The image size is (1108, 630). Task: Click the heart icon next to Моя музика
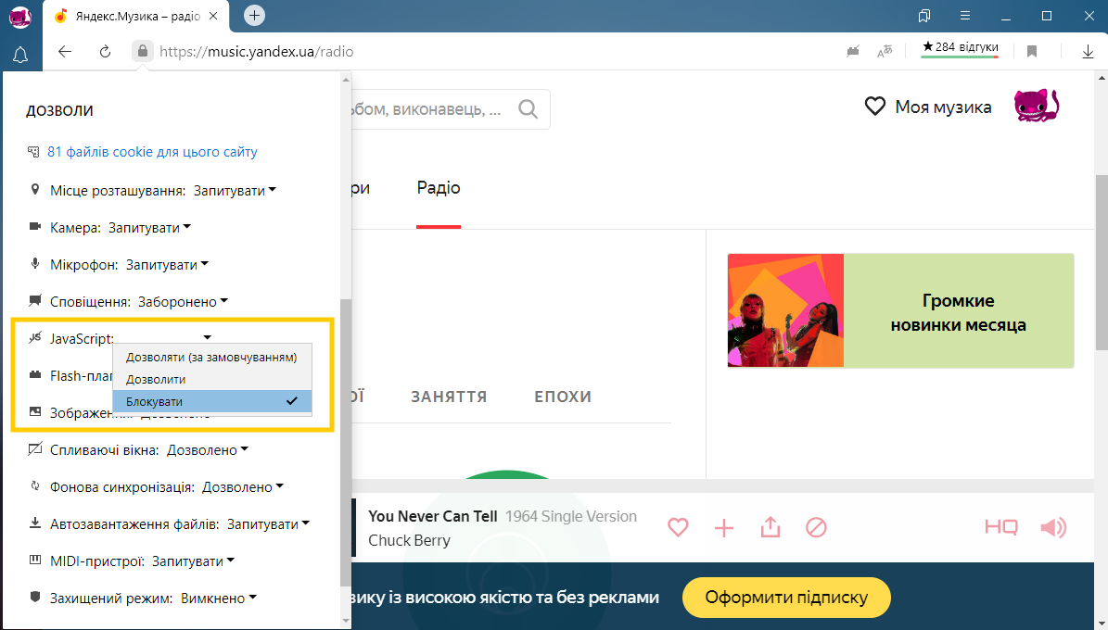click(x=875, y=107)
